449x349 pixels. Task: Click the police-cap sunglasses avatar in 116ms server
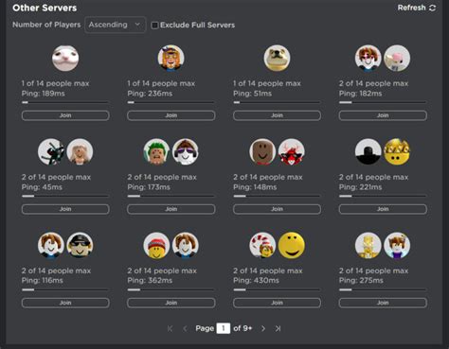pos(80,245)
